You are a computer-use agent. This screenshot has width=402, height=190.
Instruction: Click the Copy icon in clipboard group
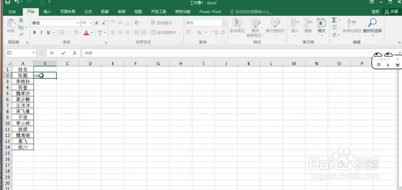point(21,28)
